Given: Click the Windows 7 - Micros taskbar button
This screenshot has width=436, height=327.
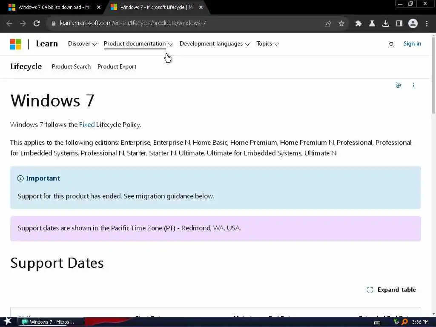Looking at the screenshot, I should (51, 322).
